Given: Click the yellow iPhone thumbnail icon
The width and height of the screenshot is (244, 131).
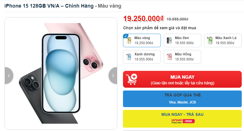Looking at the screenshot, I should 129,40.
